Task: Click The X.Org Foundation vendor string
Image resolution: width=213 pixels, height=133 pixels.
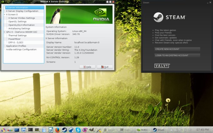Action: [86, 50]
